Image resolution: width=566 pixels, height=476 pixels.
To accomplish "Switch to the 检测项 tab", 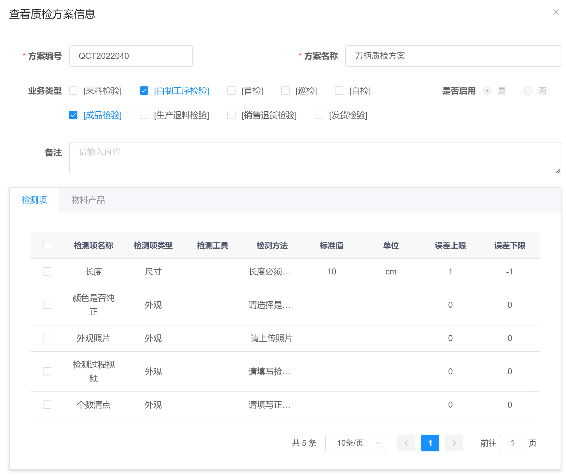I will pos(34,200).
